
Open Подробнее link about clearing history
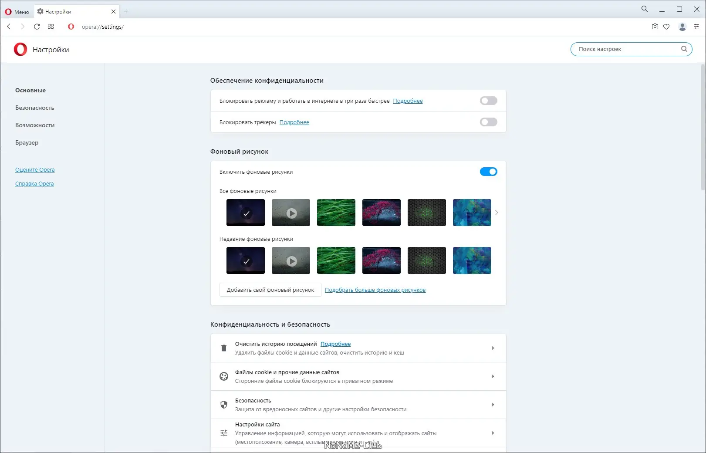[335, 344]
